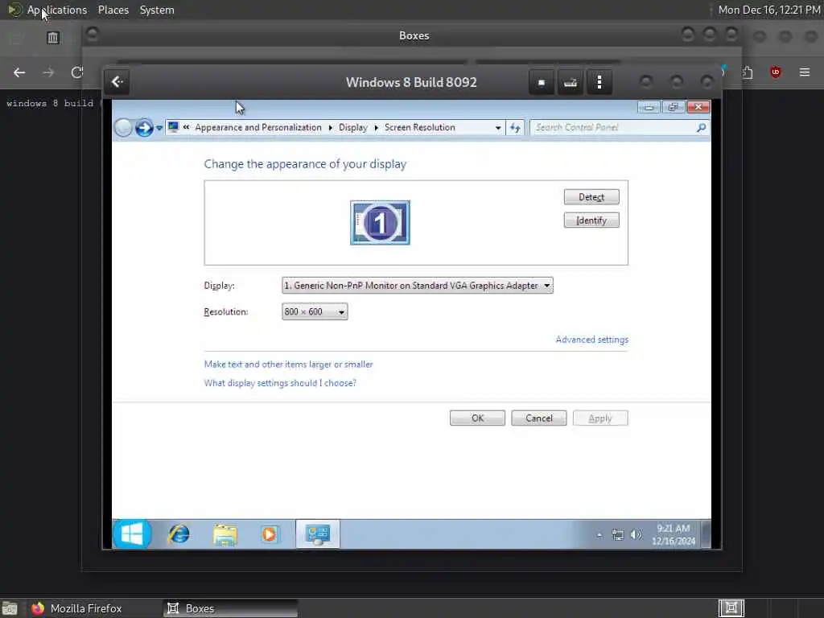Click Screen Resolution breadcrumb
Screen dimensions: 824x618
click(x=419, y=127)
